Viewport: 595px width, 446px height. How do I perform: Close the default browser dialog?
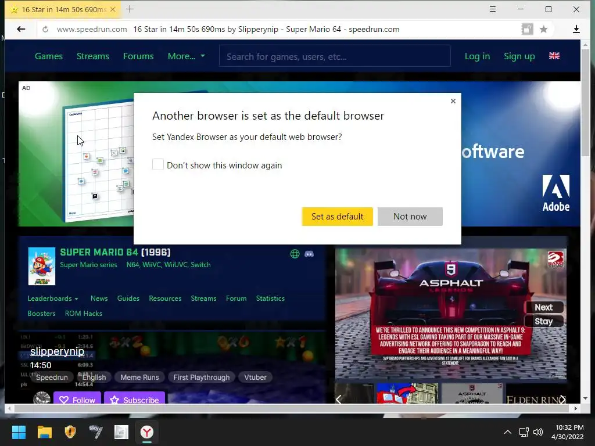pos(453,101)
